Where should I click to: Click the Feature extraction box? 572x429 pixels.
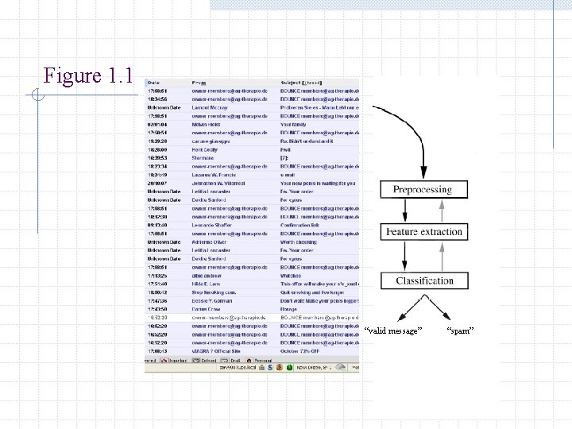(424, 232)
